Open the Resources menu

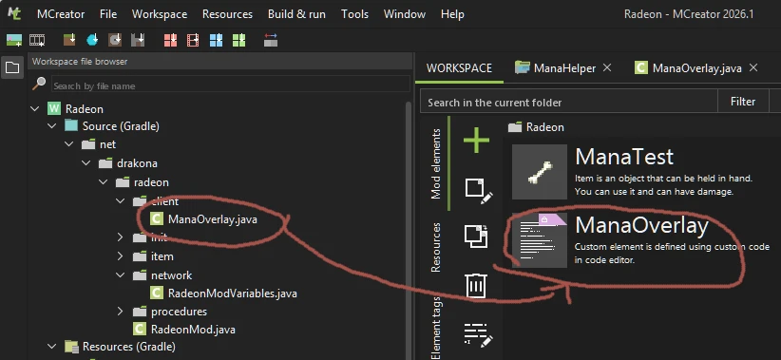(227, 14)
